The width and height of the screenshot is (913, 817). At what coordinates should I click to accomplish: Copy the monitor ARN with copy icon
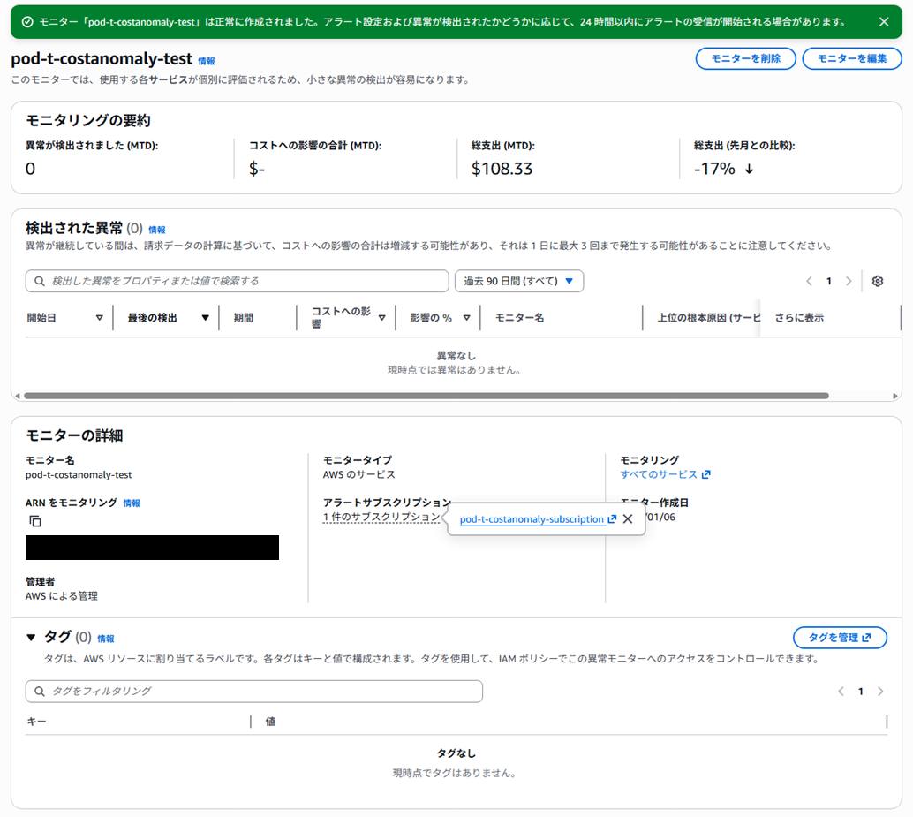coord(35,521)
